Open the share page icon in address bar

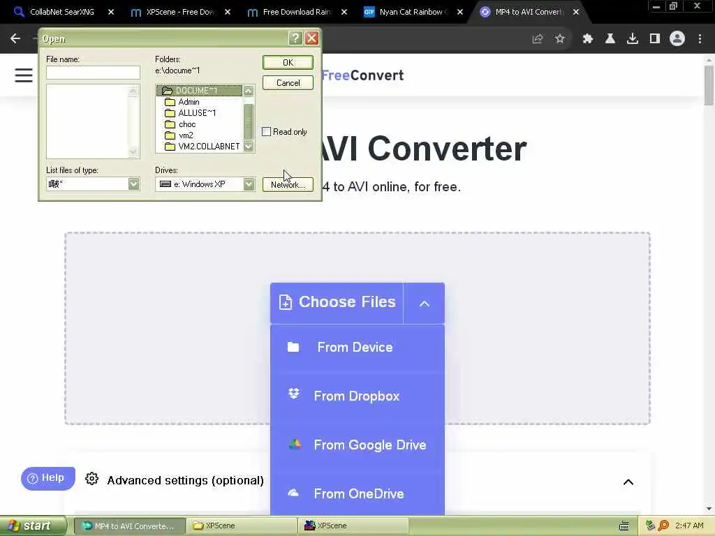(538, 39)
